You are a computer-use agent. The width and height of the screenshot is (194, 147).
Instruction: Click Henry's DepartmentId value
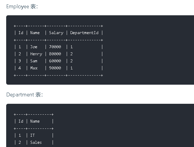tap(71, 54)
